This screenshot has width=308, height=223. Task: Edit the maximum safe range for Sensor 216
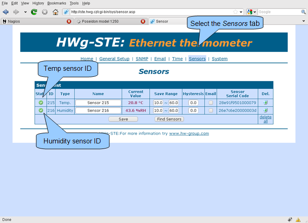click(174, 111)
